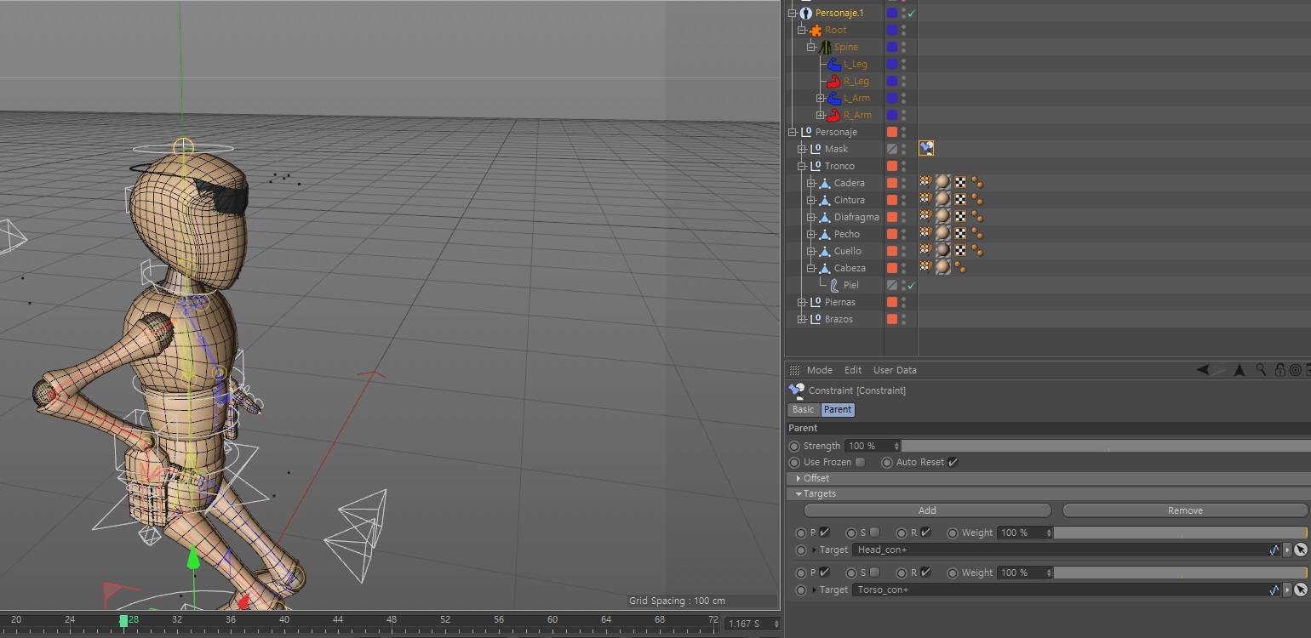This screenshot has width=1311, height=638.
Task: Adjust the Strength slider bar
Action: [x=1106, y=446]
